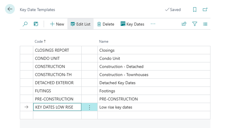Open Key Dates for selected template
Screen dimensions: 230x128
pos(132,24)
